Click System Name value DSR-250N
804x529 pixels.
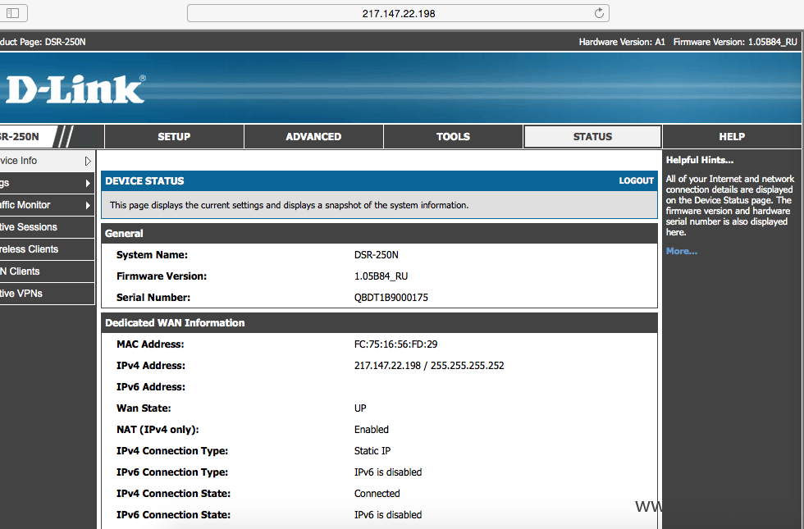click(x=377, y=255)
